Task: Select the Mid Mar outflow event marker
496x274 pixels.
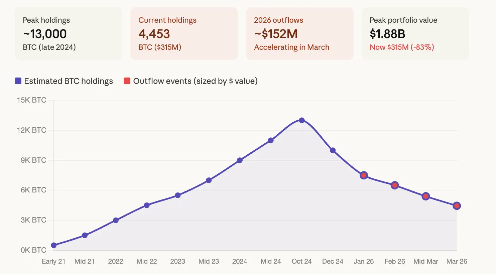Action: coord(425,196)
